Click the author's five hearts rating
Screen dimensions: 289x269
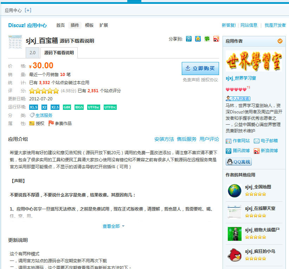pos(236,89)
